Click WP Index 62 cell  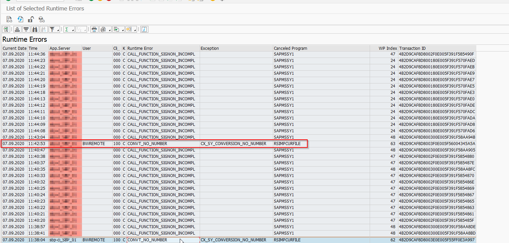(x=384, y=240)
